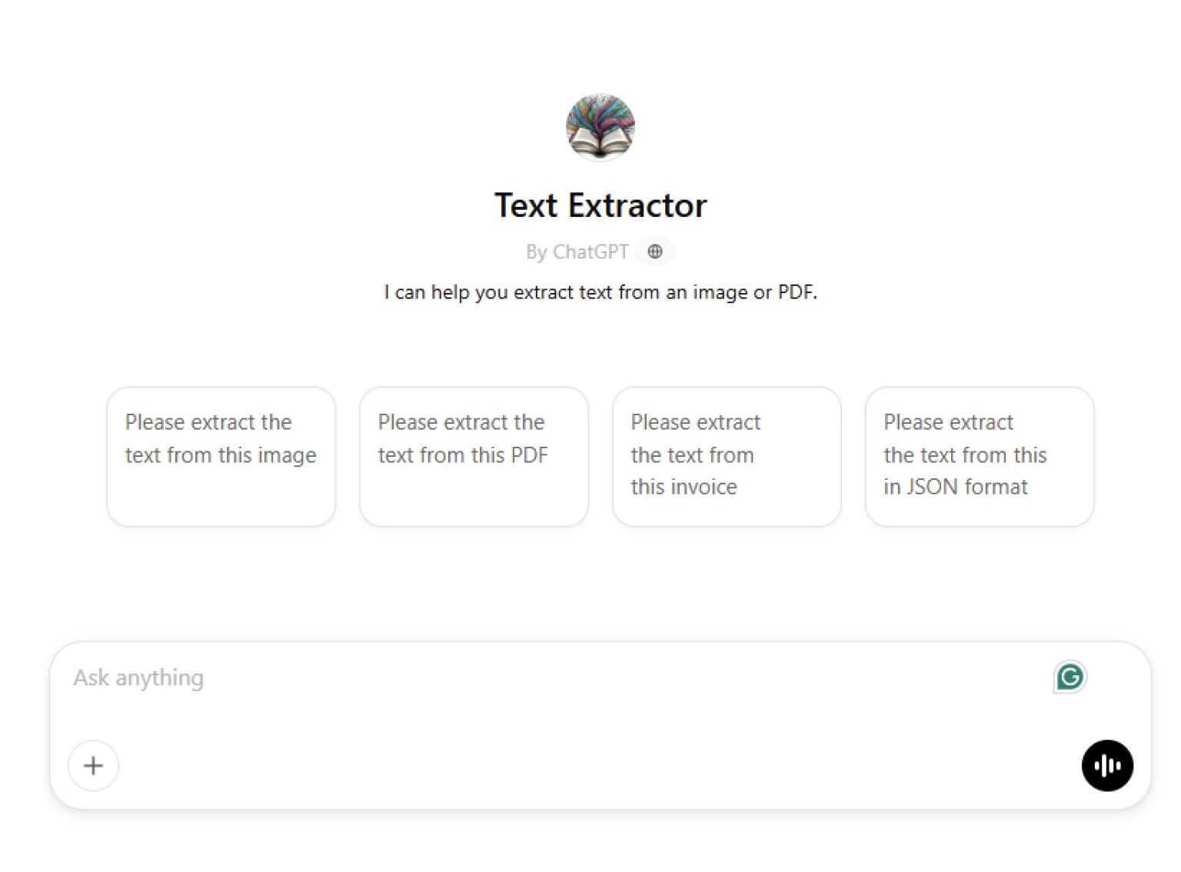
Task: Click the GPT profile picture above the title
Action: [600, 128]
